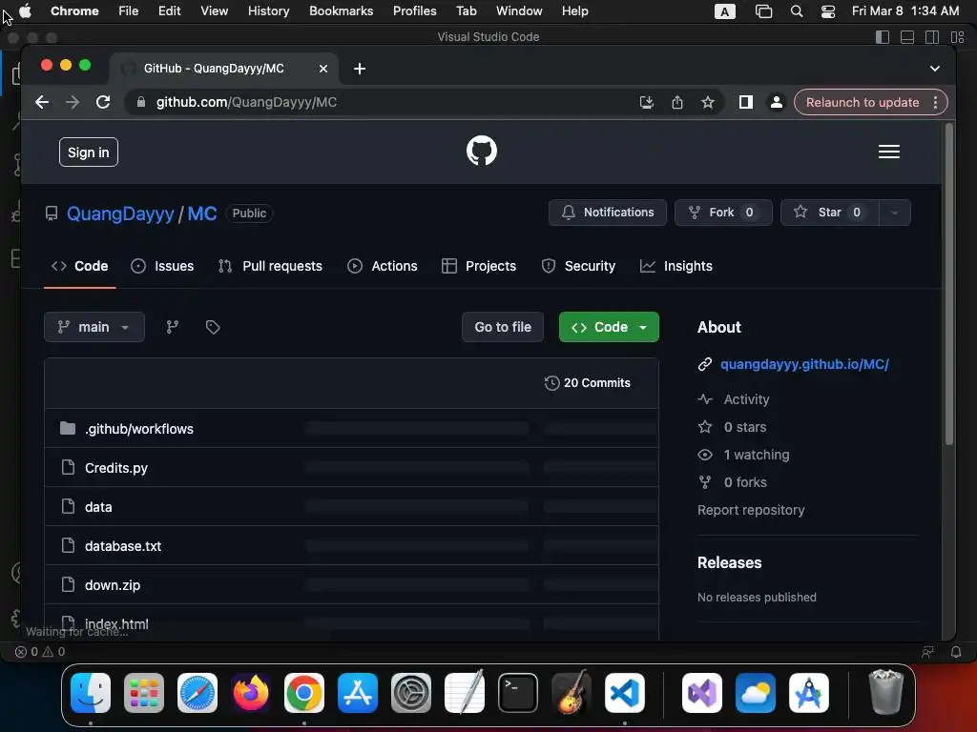
Task: Open the App Store from the Dock
Action: click(358, 693)
